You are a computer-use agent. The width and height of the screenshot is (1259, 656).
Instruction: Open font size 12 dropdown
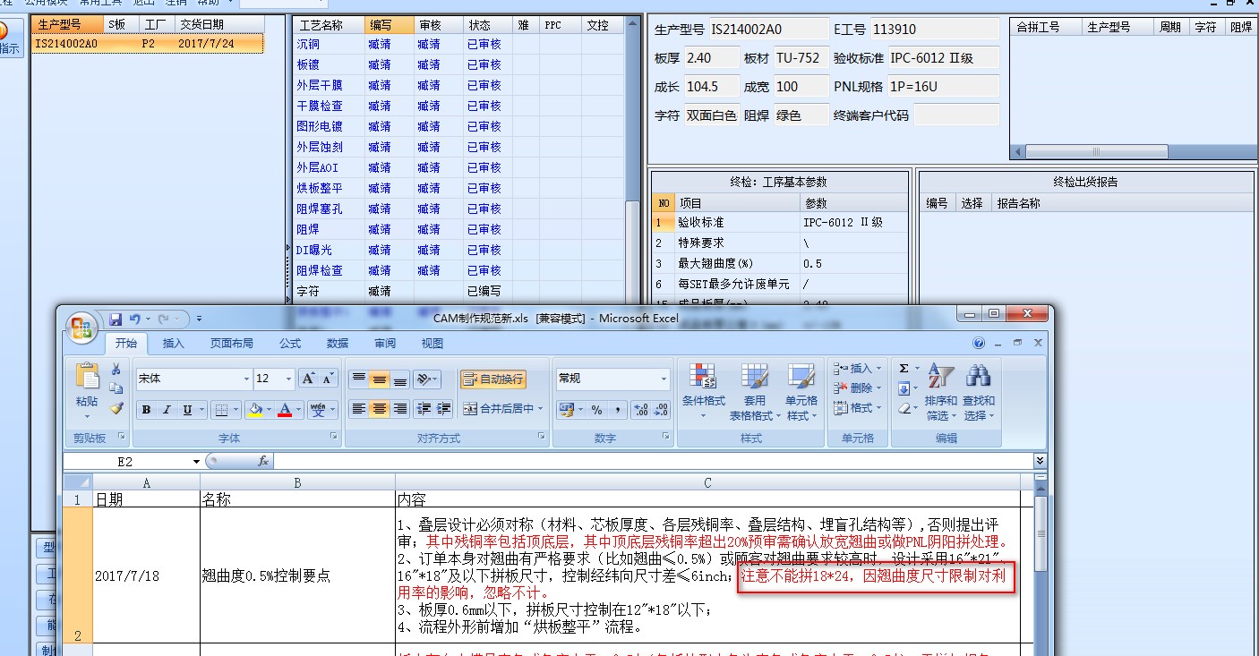click(287, 379)
